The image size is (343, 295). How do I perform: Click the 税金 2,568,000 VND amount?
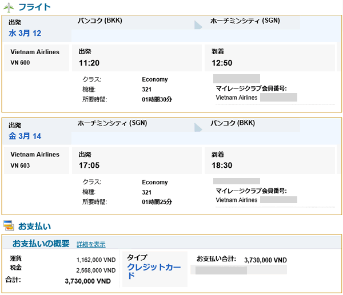coord(96,270)
